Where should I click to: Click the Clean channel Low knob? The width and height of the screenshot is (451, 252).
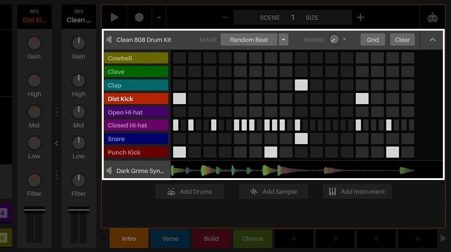[x=78, y=143]
